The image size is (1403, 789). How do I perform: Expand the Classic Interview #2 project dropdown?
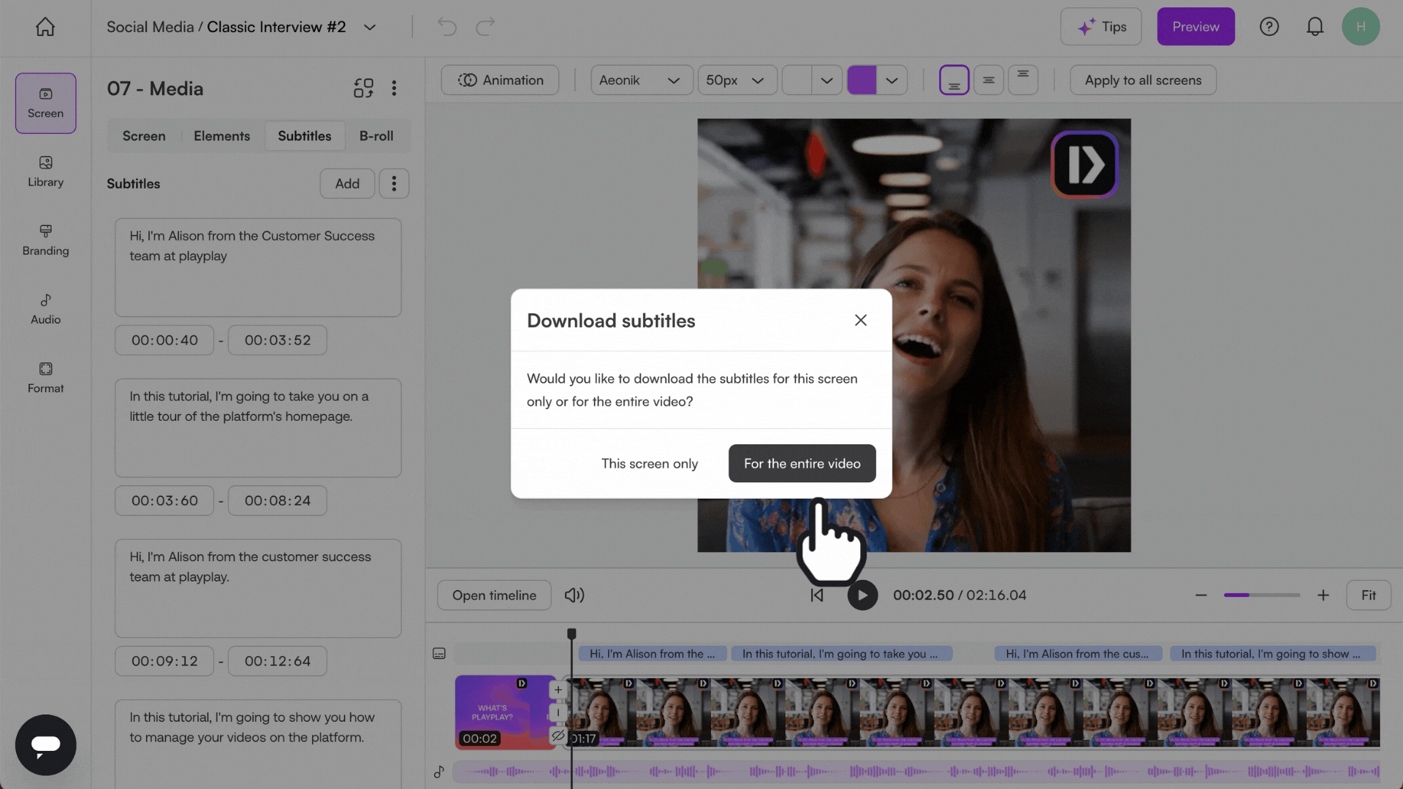pos(369,27)
